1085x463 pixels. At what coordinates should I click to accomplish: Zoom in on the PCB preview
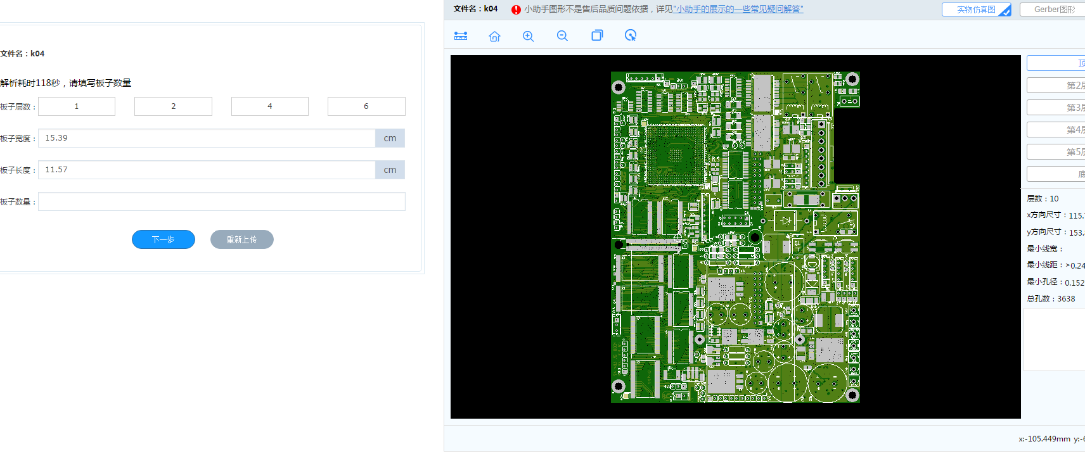528,36
